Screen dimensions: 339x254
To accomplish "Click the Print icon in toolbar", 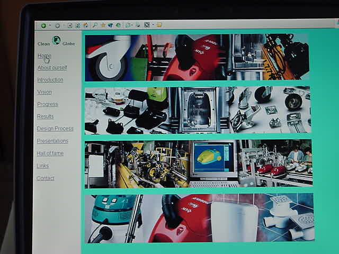I will click(139, 25).
